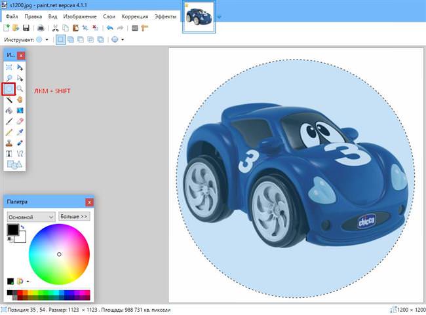Set selection mode to Invert (xor)

point(100,40)
